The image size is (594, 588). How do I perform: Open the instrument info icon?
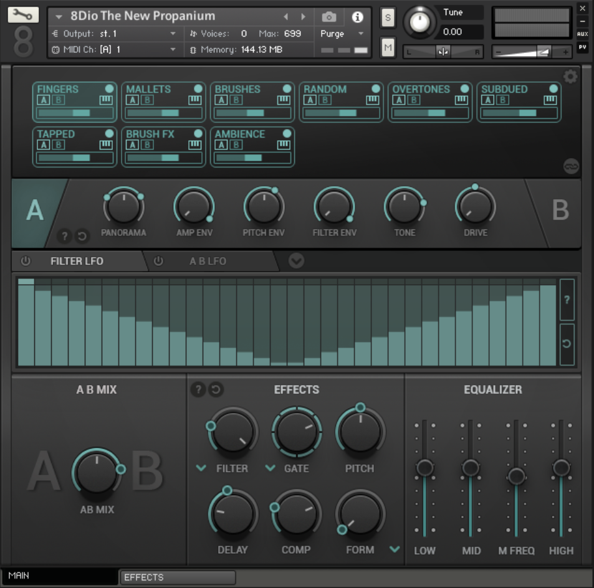tap(357, 17)
